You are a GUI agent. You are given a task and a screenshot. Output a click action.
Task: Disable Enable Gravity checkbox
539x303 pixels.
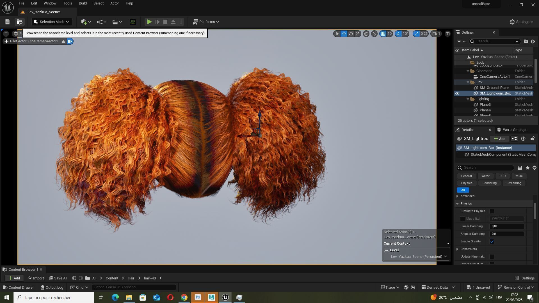point(492,242)
